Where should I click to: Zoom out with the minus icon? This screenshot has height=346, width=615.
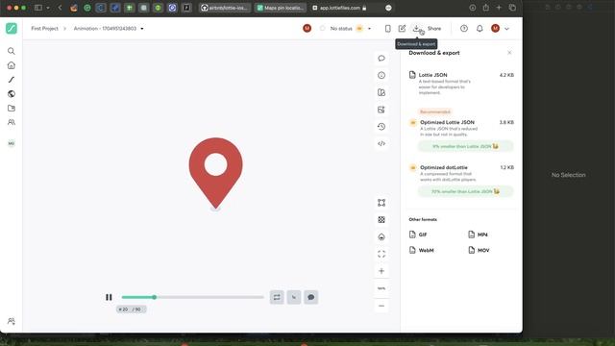coord(381,306)
